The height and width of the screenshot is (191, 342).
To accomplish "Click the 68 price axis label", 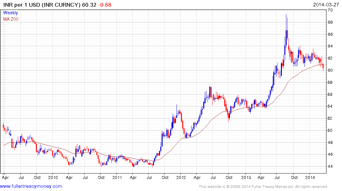I will pyautogui.click(x=330, y=22).
